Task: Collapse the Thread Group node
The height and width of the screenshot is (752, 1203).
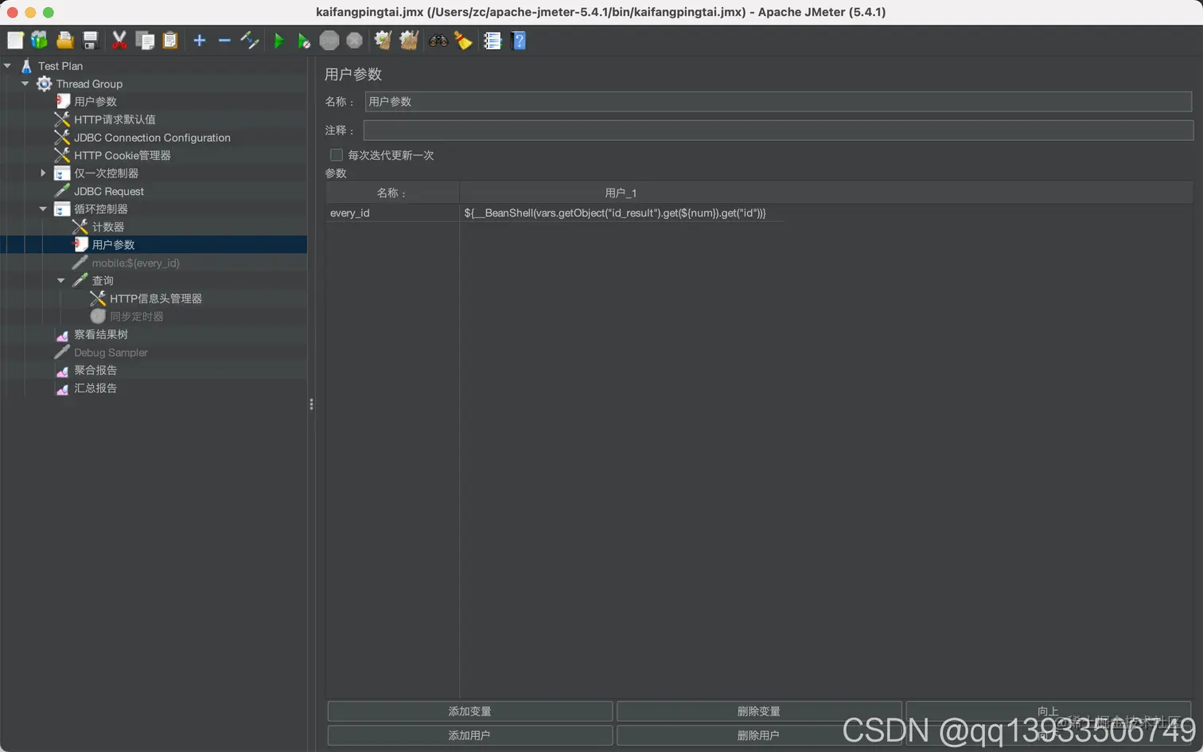Action: point(25,84)
